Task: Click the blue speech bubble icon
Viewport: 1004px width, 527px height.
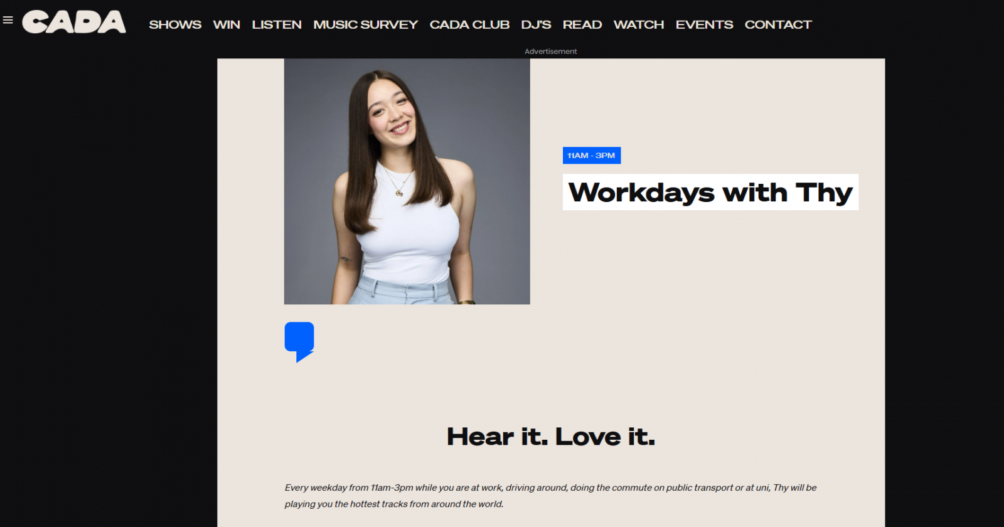Action: [x=299, y=341]
